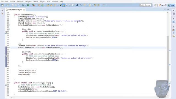Viewport: 176px width, 99px height.
Task: Open the Run configurations dropdown arrow
Action: [x=31, y=5]
